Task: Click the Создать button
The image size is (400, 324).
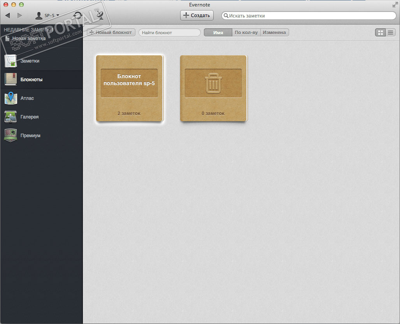Action: click(196, 15)
